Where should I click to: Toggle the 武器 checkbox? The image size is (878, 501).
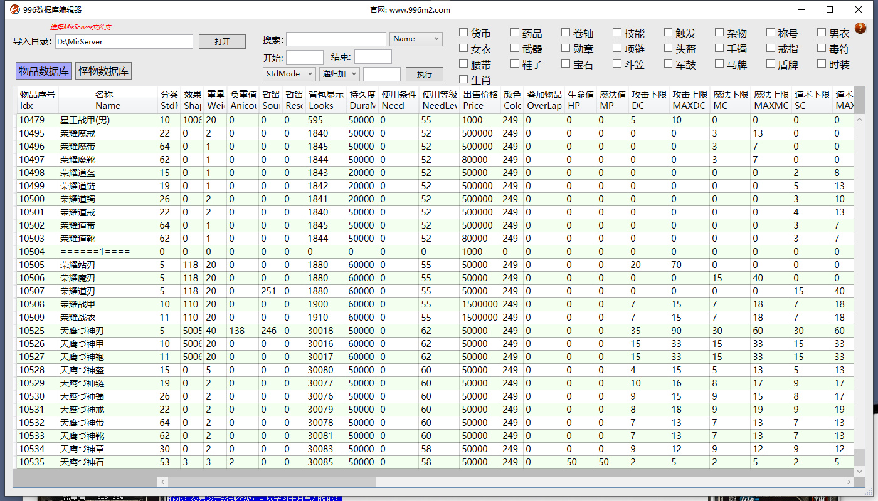(515, 48)
